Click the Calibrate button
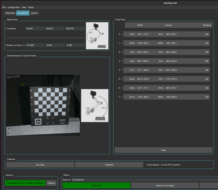Screen dimensions: 218x190 109,165
